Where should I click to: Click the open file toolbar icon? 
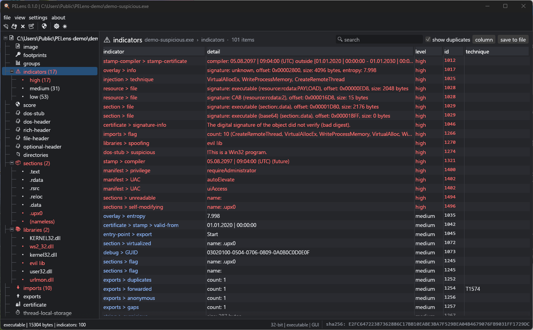6,26
